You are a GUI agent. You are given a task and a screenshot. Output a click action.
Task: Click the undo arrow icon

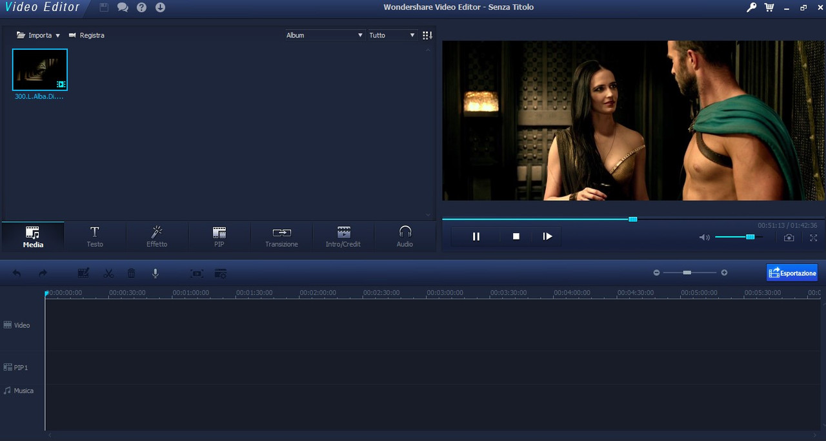tap(17, 273)
